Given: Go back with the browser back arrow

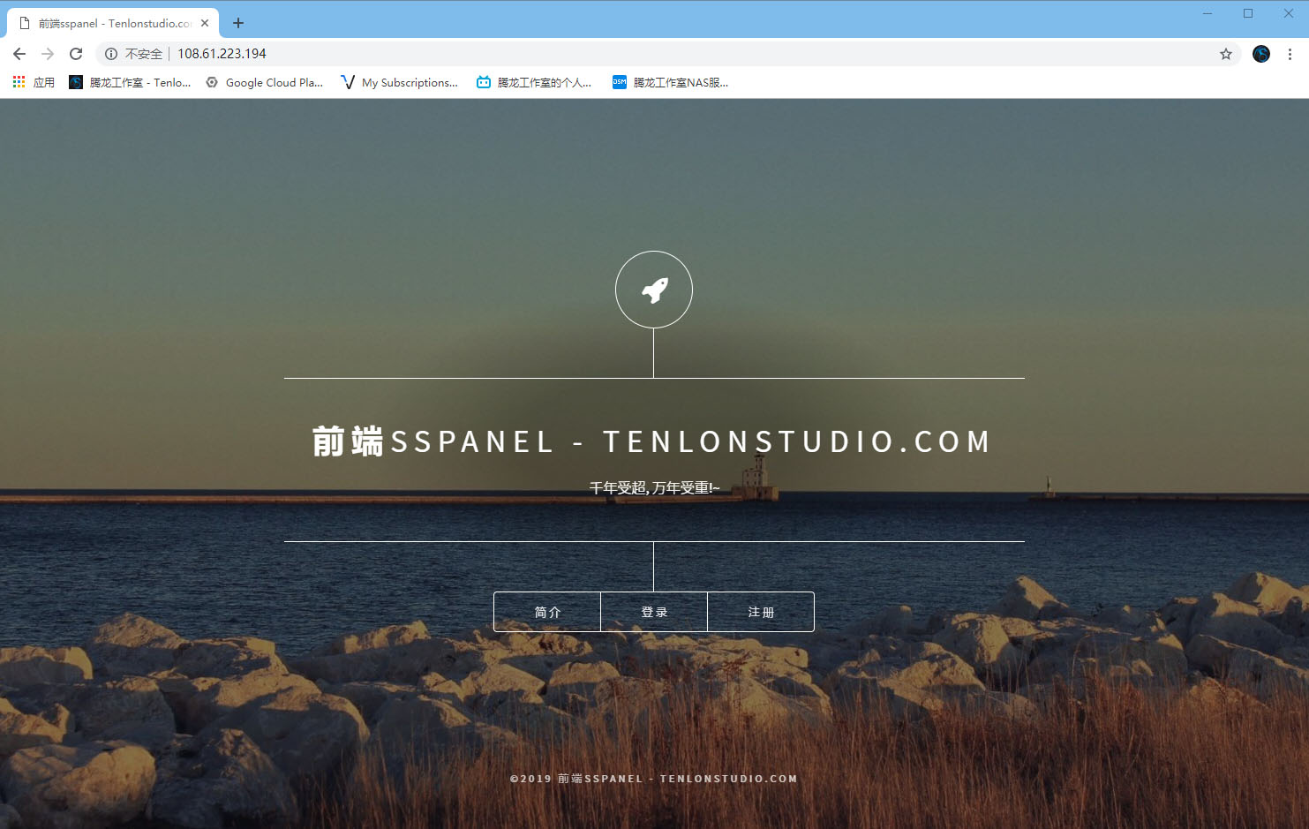Looking at the screenshot, I should (19, 54).
